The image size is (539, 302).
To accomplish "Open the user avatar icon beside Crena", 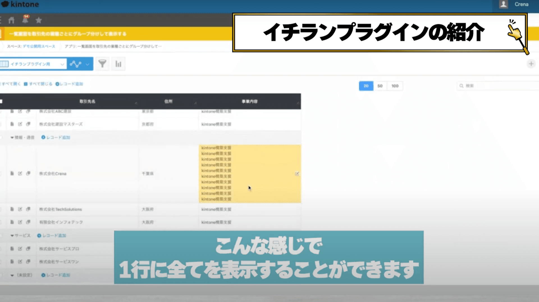I will point(503,4).
